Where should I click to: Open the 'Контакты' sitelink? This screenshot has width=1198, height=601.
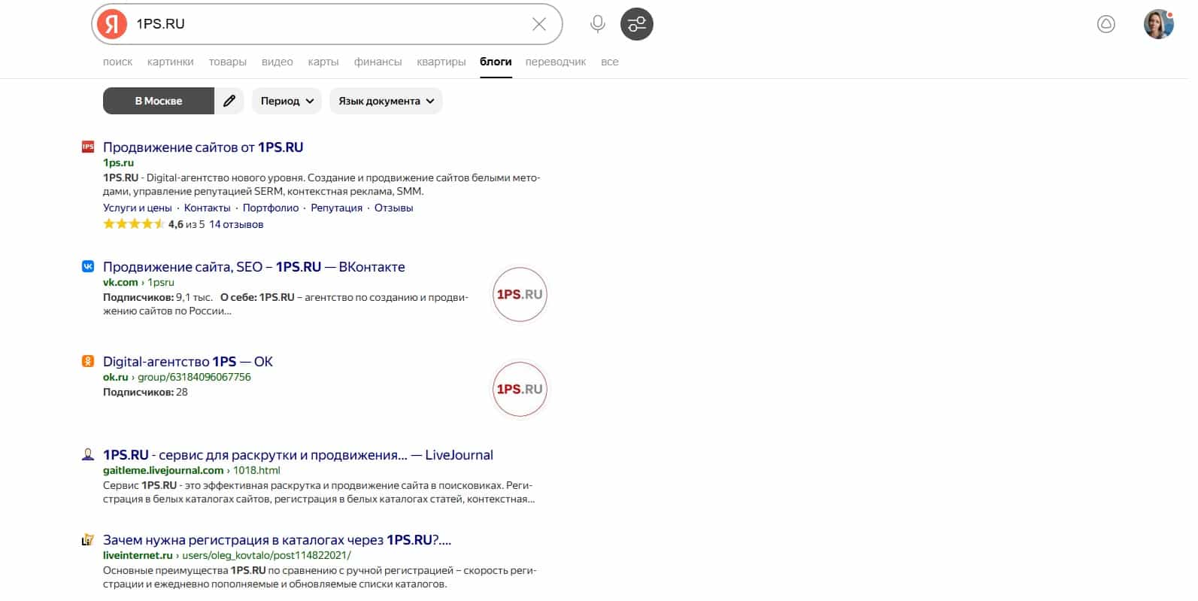[x=208, y=208]
